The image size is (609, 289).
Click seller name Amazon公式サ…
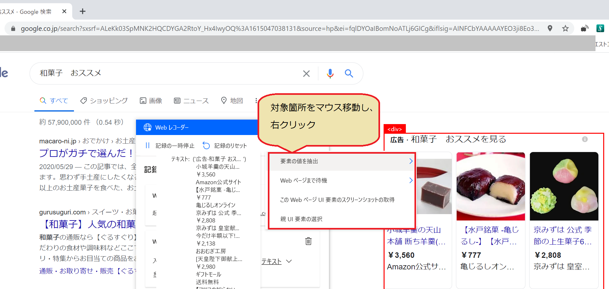(x=417, y=267)
